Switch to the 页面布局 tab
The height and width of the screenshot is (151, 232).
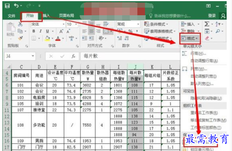tap(66, 16)
